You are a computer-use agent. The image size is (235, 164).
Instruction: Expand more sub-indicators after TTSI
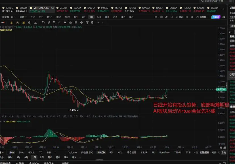[194, 152]
